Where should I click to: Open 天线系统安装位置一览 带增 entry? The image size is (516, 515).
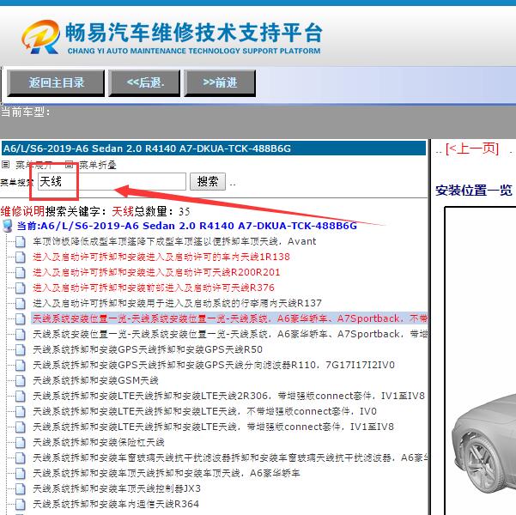(230, 335)
